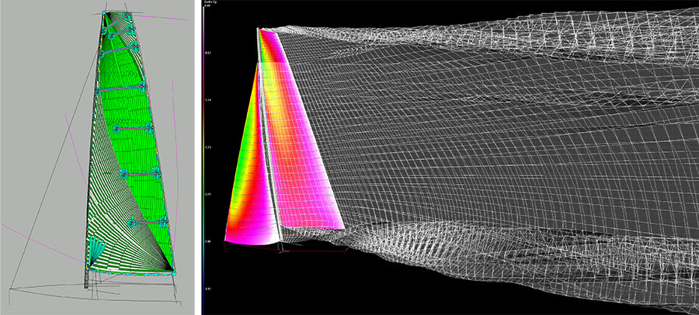Screen dimensions: 699x315
Task: Click the mainsail head at the mast top
Action: click(106, 16)
